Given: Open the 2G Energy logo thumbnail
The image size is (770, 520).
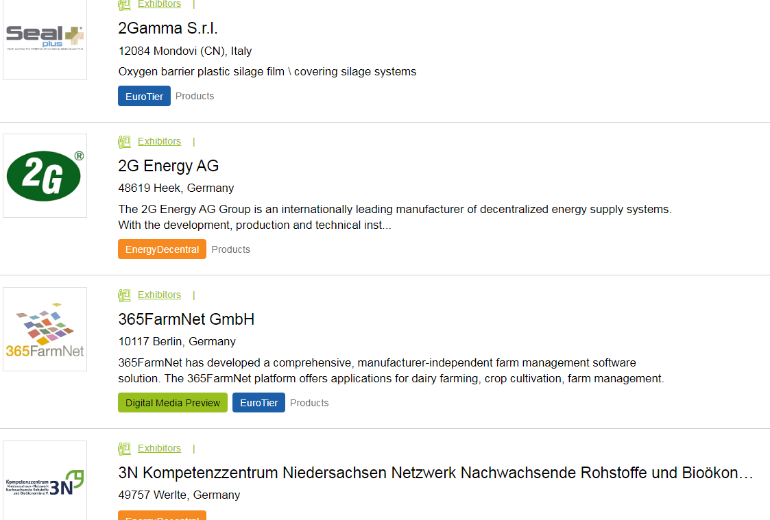Looking at the screenshot, I should [45, 175].
